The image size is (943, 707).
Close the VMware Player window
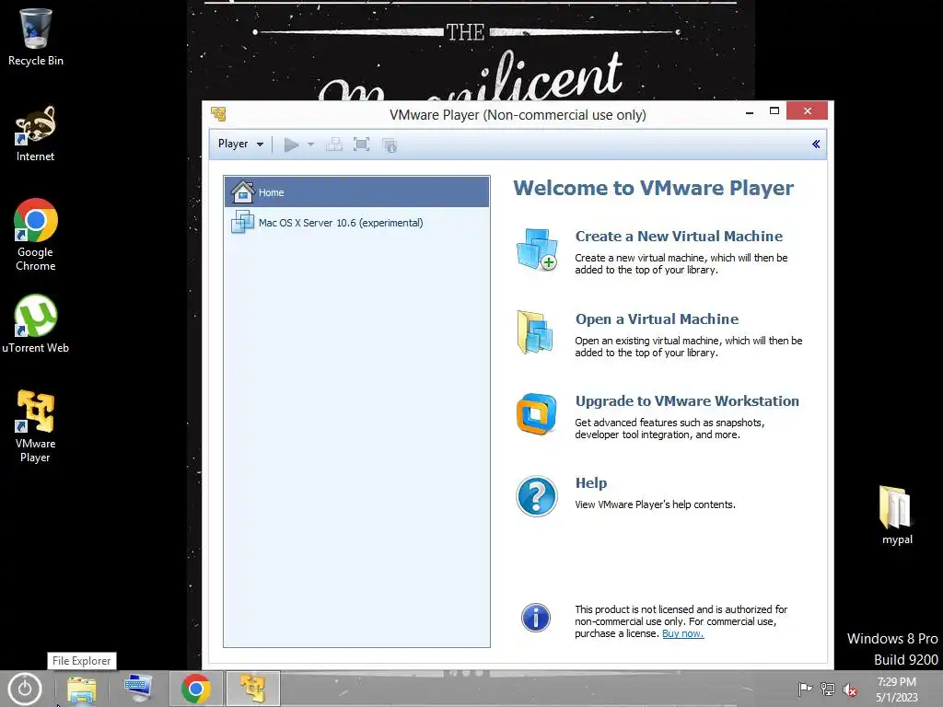(x=807, y=111)
